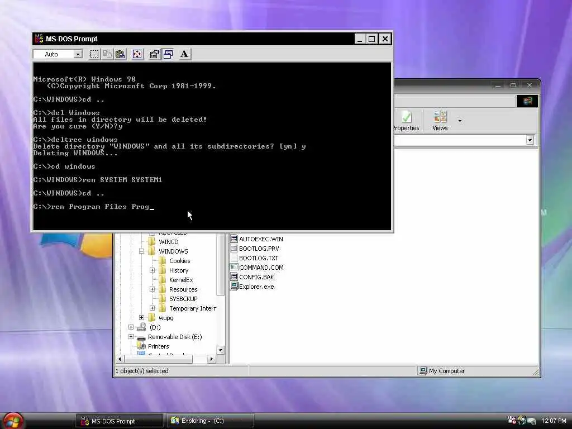Select the COMMAND.COM file

tap(261, 268)
